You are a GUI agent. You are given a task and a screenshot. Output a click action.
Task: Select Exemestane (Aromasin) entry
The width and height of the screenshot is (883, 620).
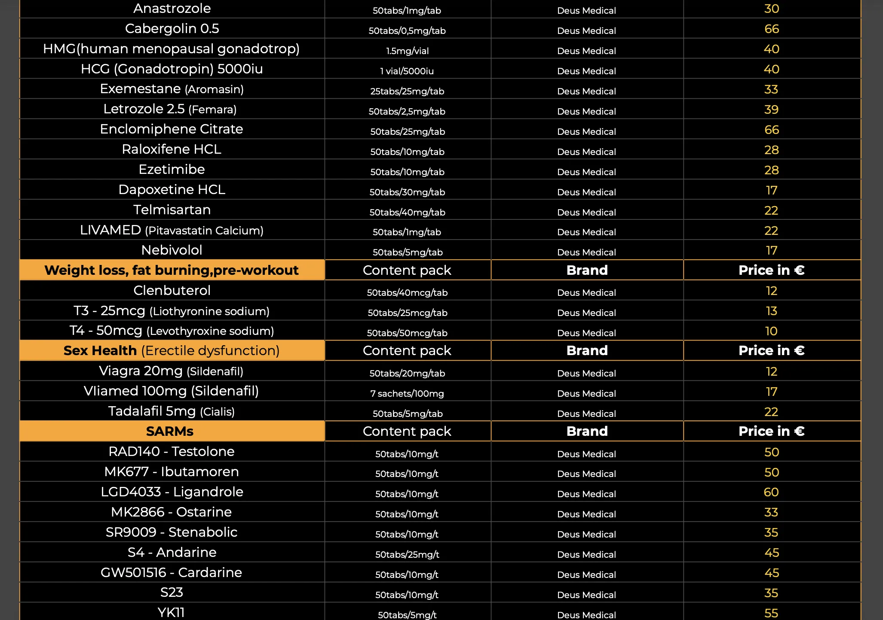pos(172,89)
